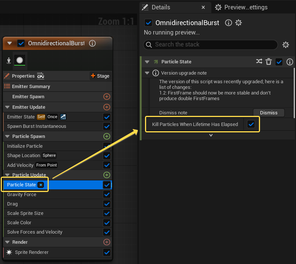296x264 pixels.
Task: Click the shuffle icon in Particle State header
Action: pyautogui.click(x=259, y=61)
